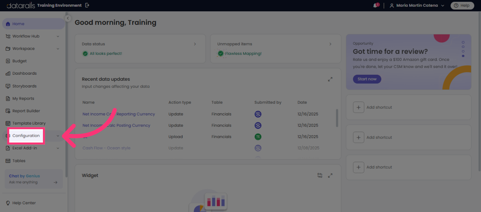Expand the Excel Add-in chevron

(x=58, y=148)
